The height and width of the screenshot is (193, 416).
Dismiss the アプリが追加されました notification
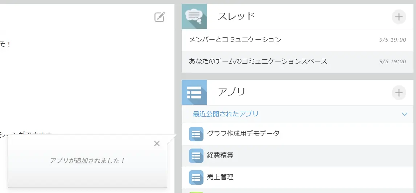pyautogui.click(x=157, y=143)
